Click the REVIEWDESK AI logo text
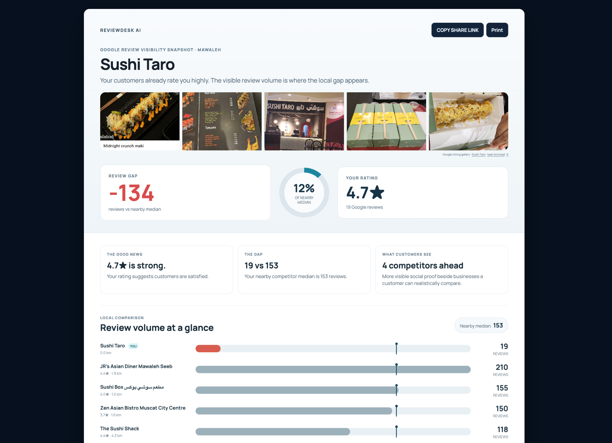612x443 pixels. (x=120, y=30)
